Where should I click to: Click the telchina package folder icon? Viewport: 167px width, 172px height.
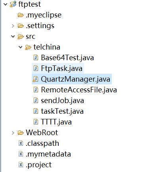coord(28,47)
